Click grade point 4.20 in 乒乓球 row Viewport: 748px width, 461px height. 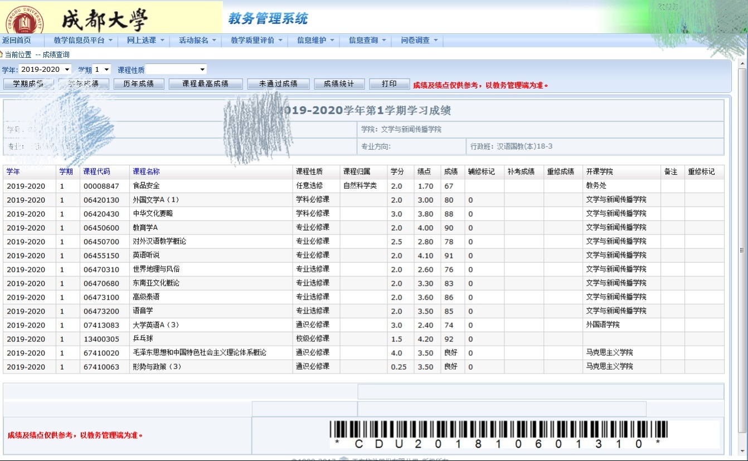click(425, 339)
